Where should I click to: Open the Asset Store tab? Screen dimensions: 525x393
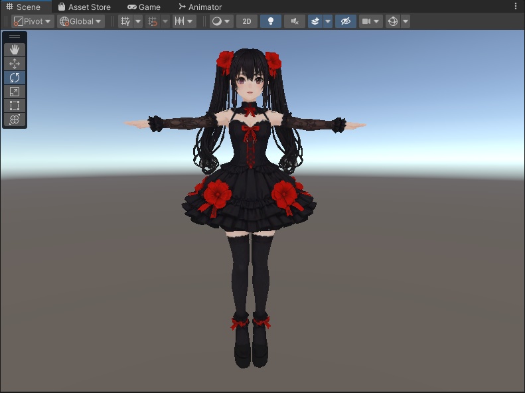(x=84, y=7)
